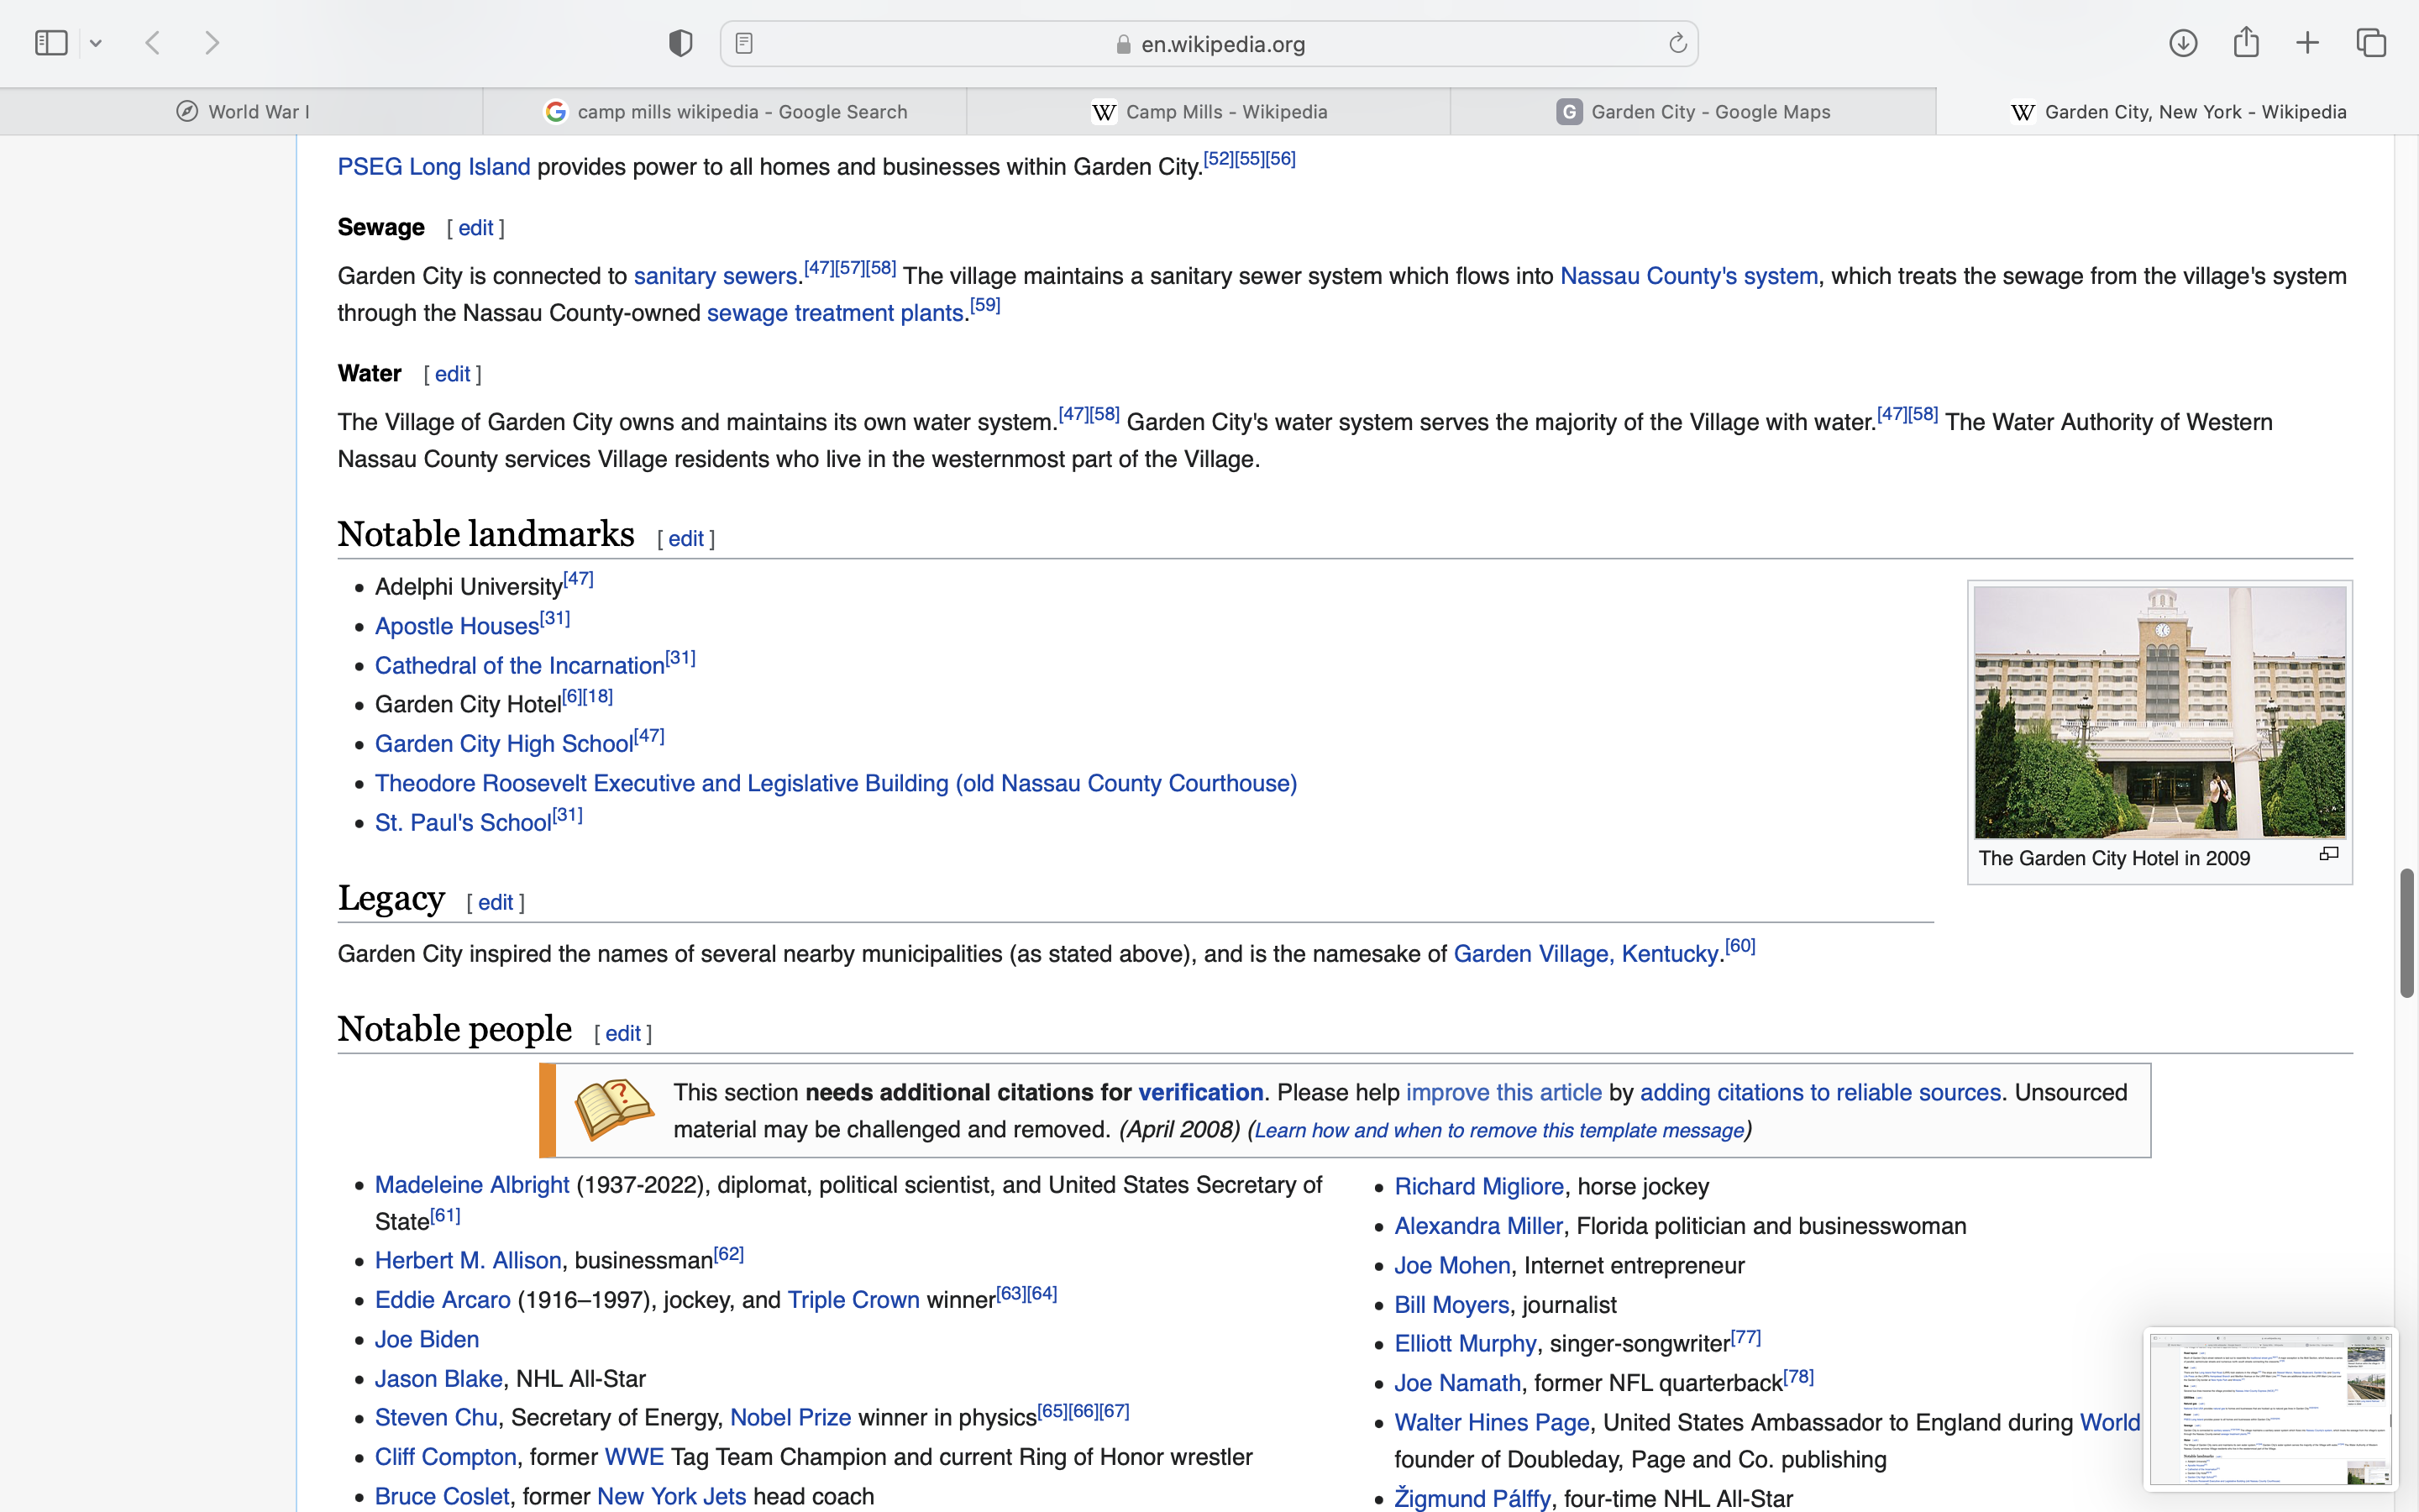
Task: Open the Cathedral of the Incarnation link
Action: (x=519, y=666)
